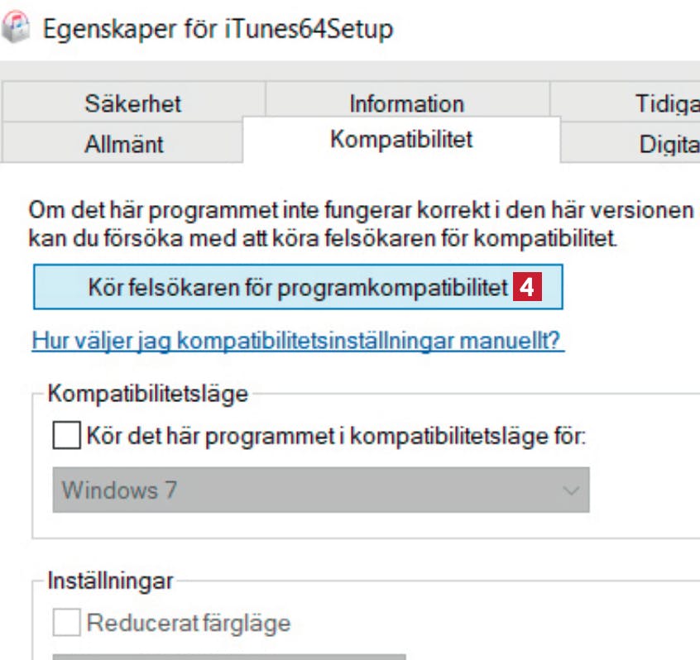Select the Kompatibilitet tab
Viewport: 700px width, 660px height.
point(401,139)
